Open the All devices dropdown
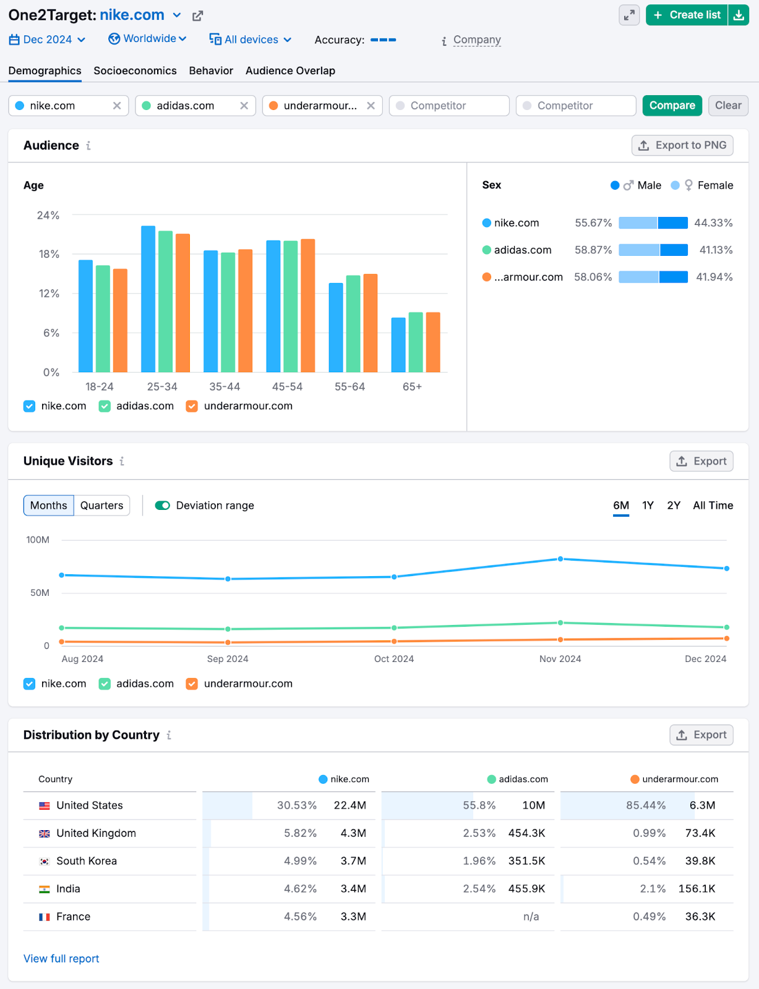The height and width of the screenshot is (989, 759). tap(251, 40)
